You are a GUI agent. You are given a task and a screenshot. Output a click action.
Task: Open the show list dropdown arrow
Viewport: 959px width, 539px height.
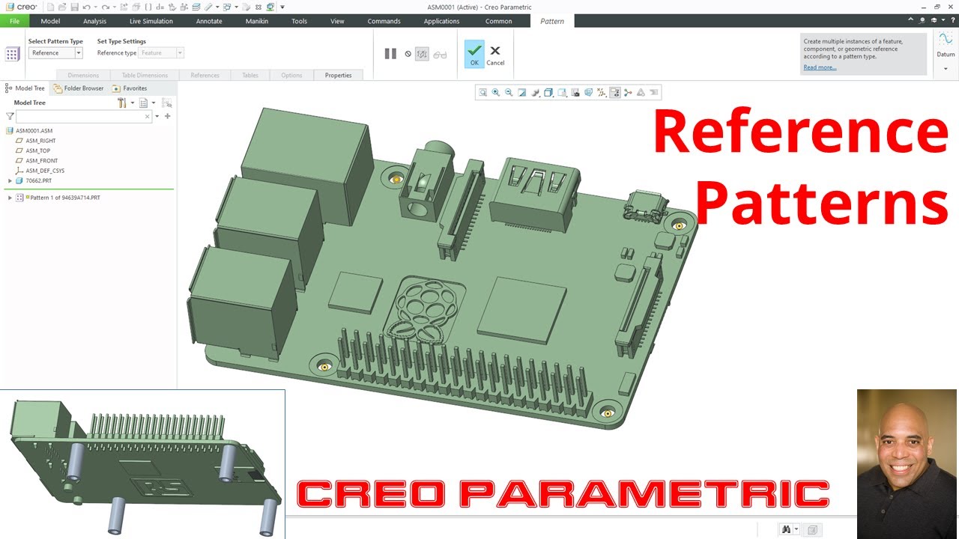154,103
